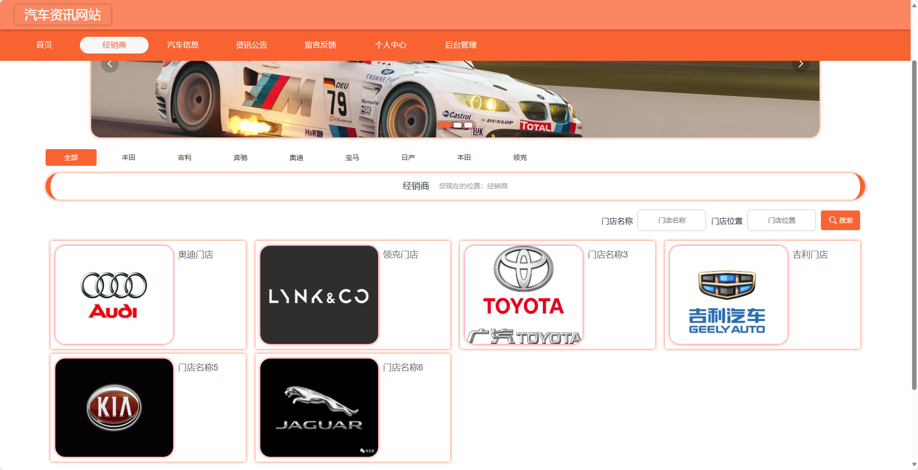
Task: Filter dealers by 领克
Action: point(520,157)
